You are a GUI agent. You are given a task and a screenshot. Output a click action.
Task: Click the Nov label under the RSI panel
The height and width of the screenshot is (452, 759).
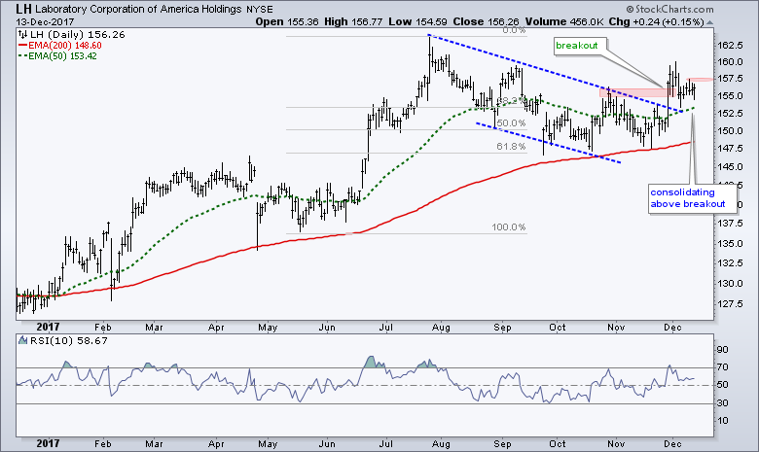click(616, 444)
